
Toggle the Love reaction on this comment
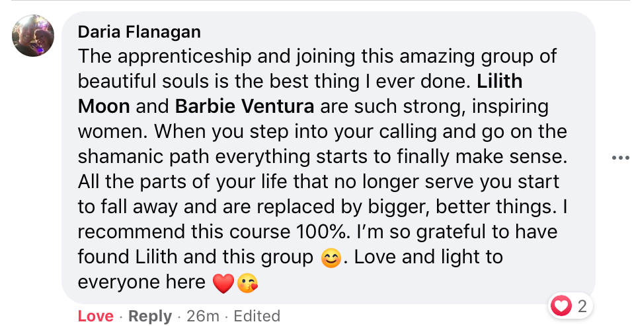(95, 316)
